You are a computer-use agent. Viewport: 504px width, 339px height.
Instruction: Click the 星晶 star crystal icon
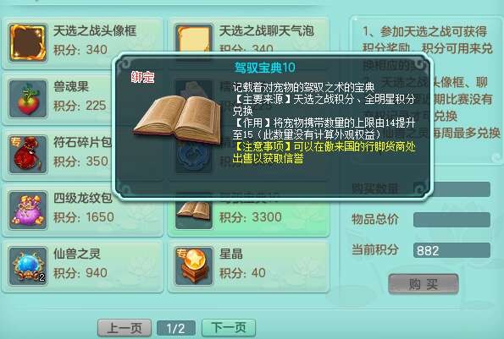coord(194,266)
